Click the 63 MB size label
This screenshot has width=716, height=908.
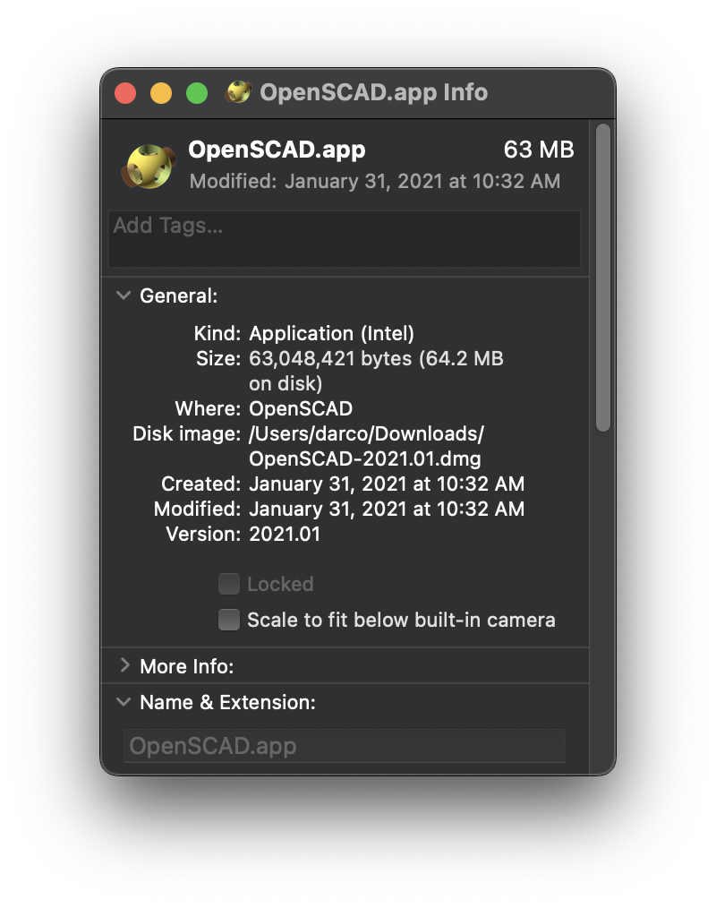(538, 150)
